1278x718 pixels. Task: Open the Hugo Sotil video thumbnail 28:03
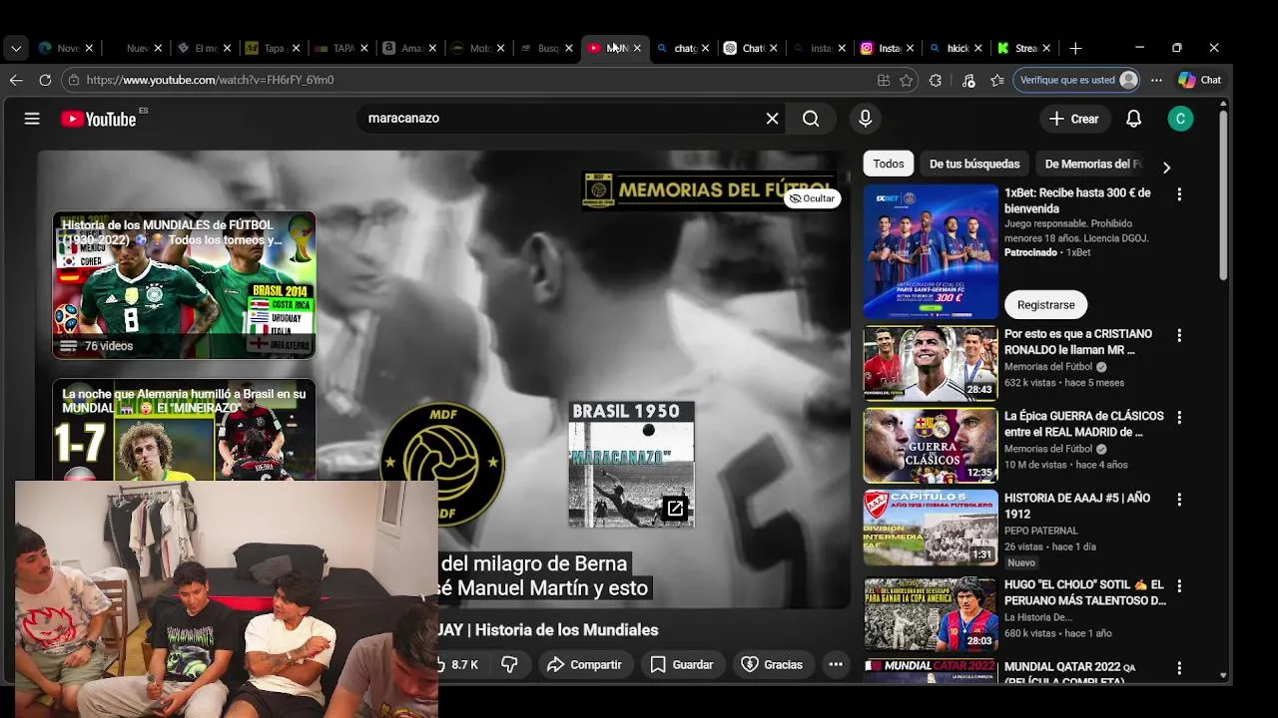click(931, 614)
